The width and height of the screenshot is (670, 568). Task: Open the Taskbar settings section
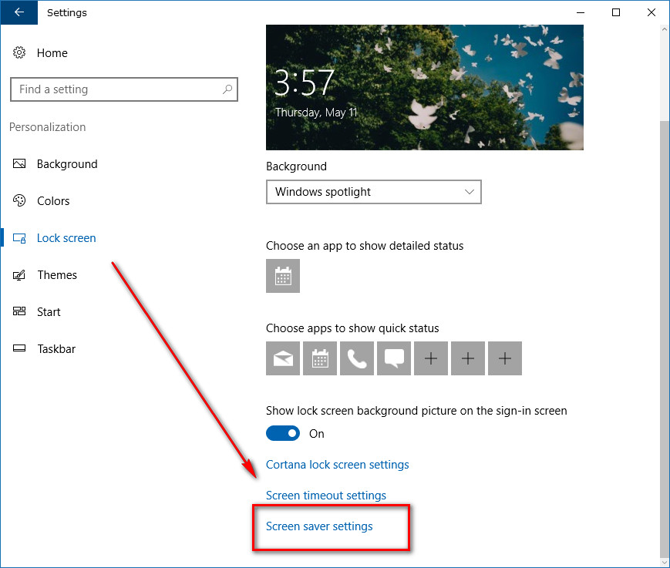pos(56,349)
